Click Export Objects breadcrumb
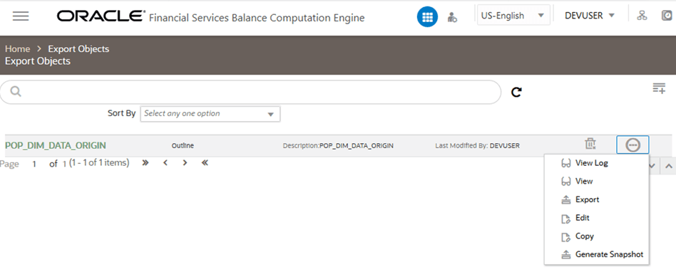Image resolution: width=676 pixels, height=272 pixels. pos(78,48)
